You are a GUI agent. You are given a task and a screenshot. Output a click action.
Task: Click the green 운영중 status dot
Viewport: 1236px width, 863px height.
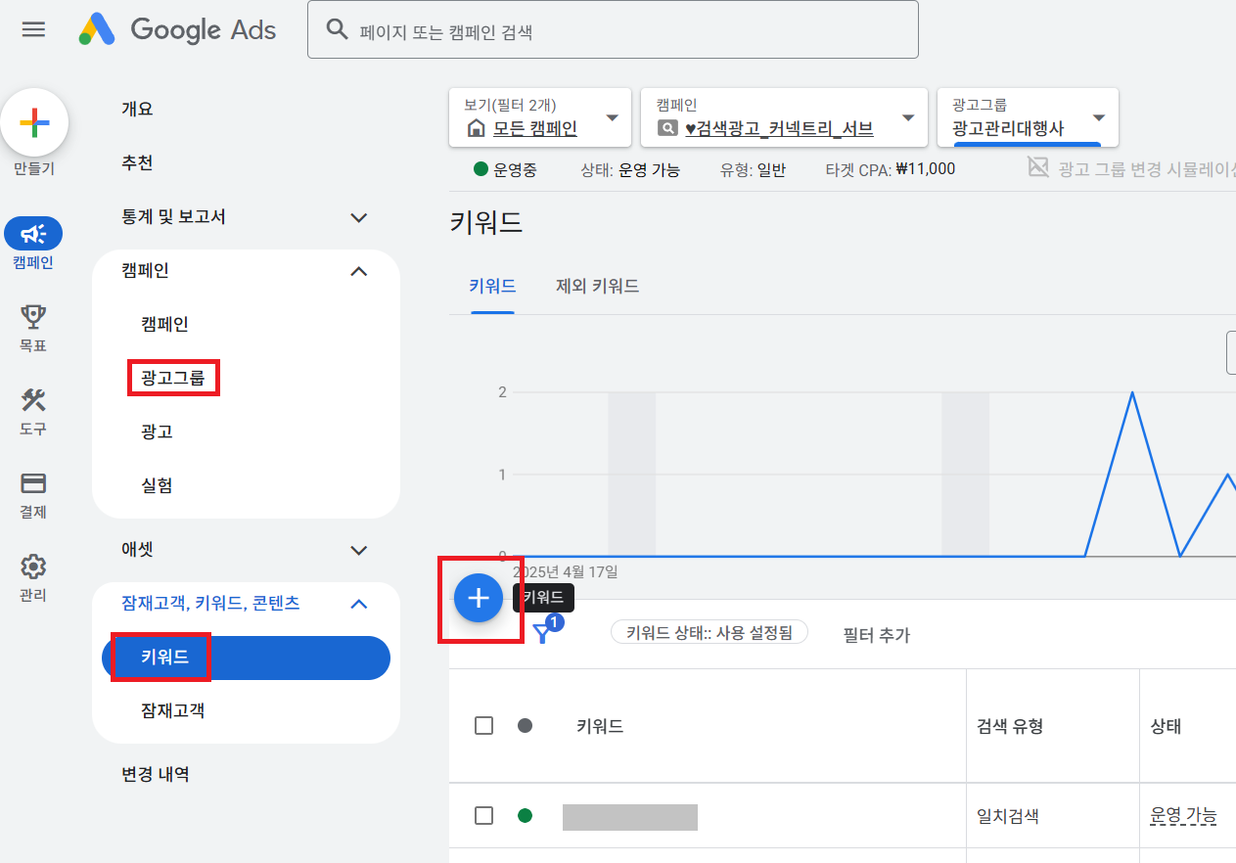tap(481, 169)
